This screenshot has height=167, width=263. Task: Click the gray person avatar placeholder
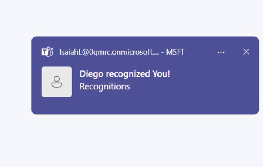57,82
